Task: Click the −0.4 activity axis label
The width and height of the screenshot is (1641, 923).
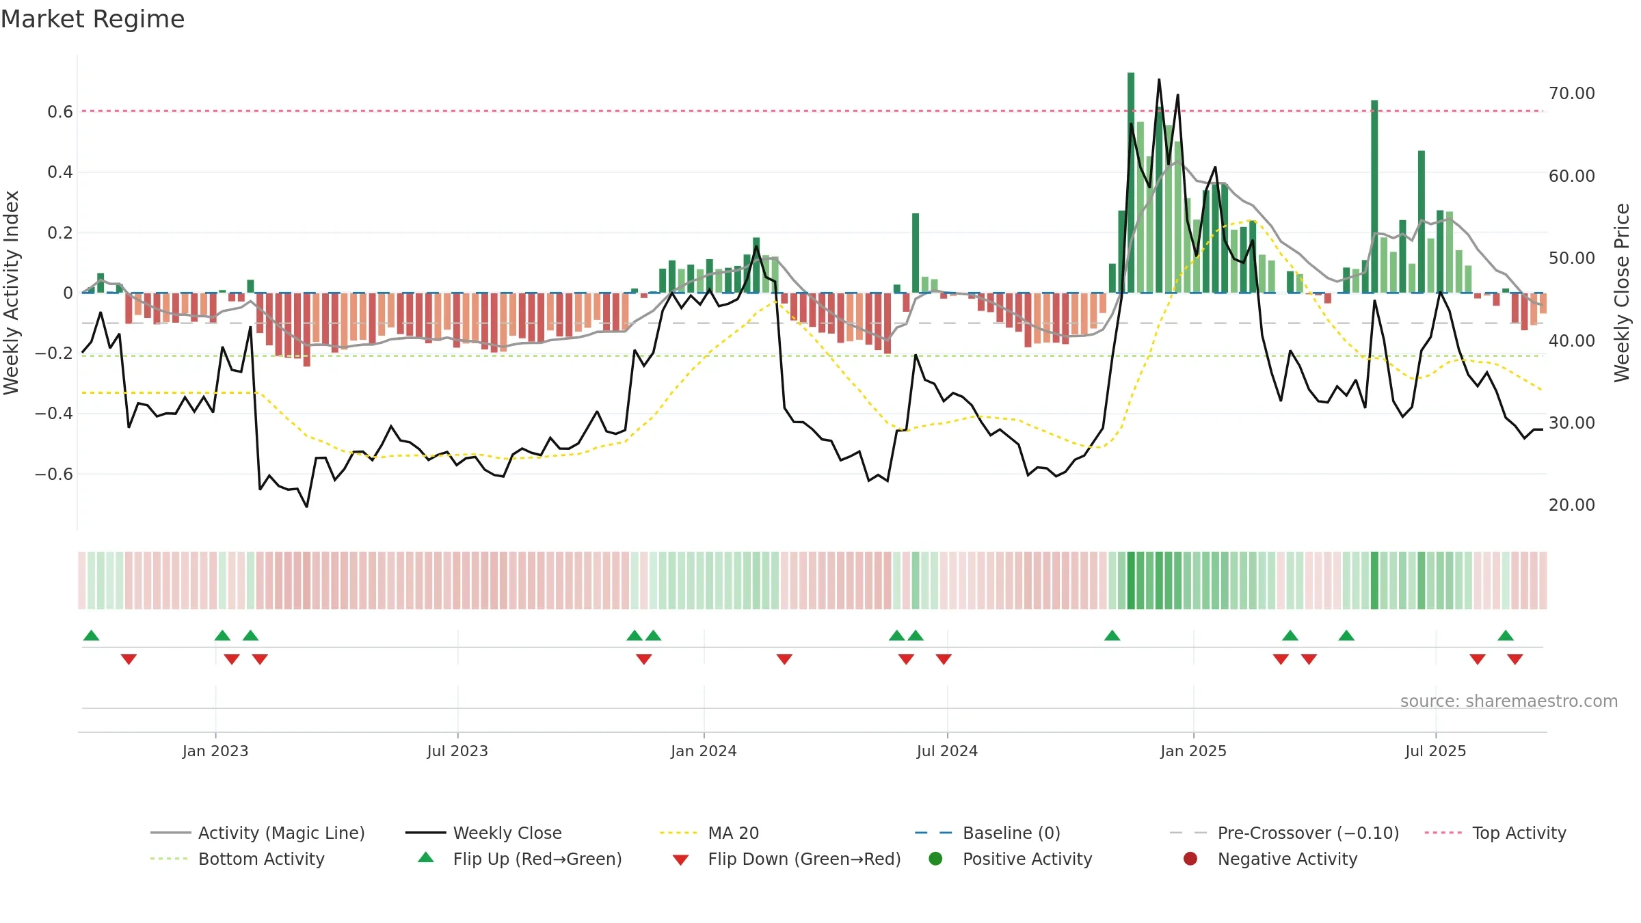Action: click(x=54, y=413)
